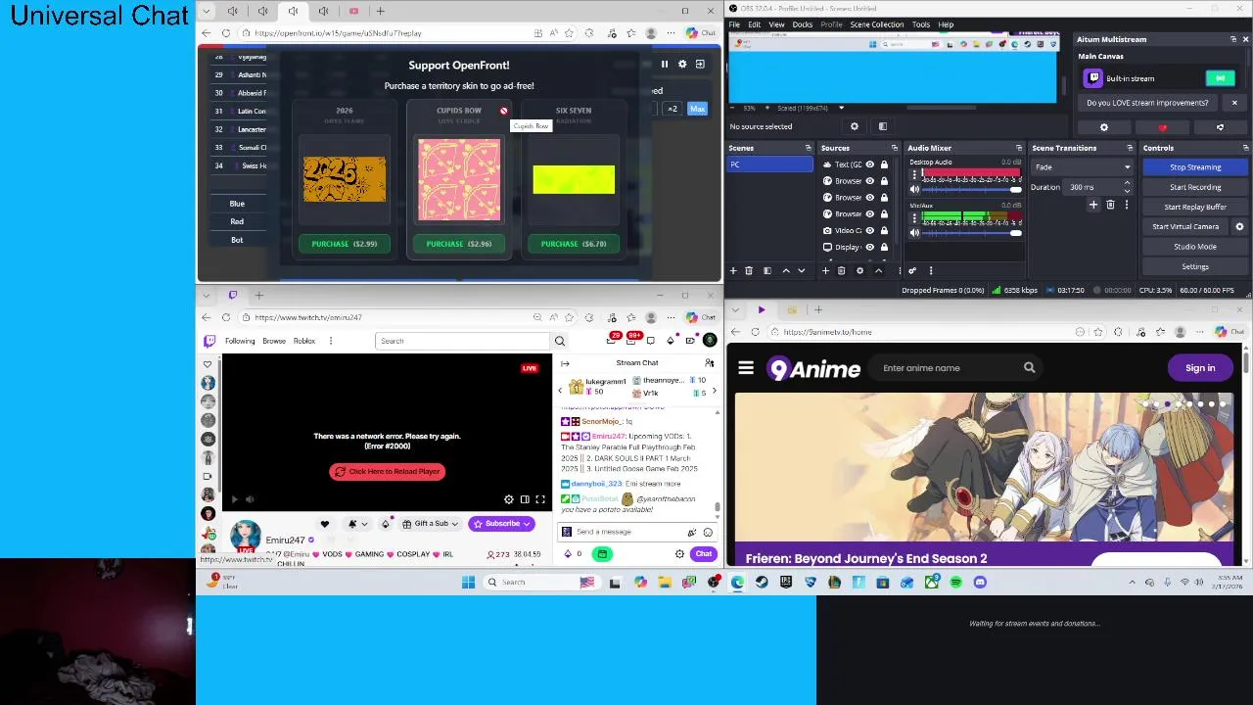
Task: Add a scene transition with plus icon
Action: click(1093, 205)
